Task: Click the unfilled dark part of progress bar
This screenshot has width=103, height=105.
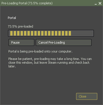Action: point(82,33)
